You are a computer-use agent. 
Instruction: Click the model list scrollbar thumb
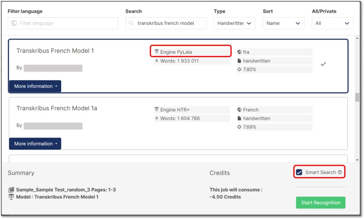coord(357,97)
